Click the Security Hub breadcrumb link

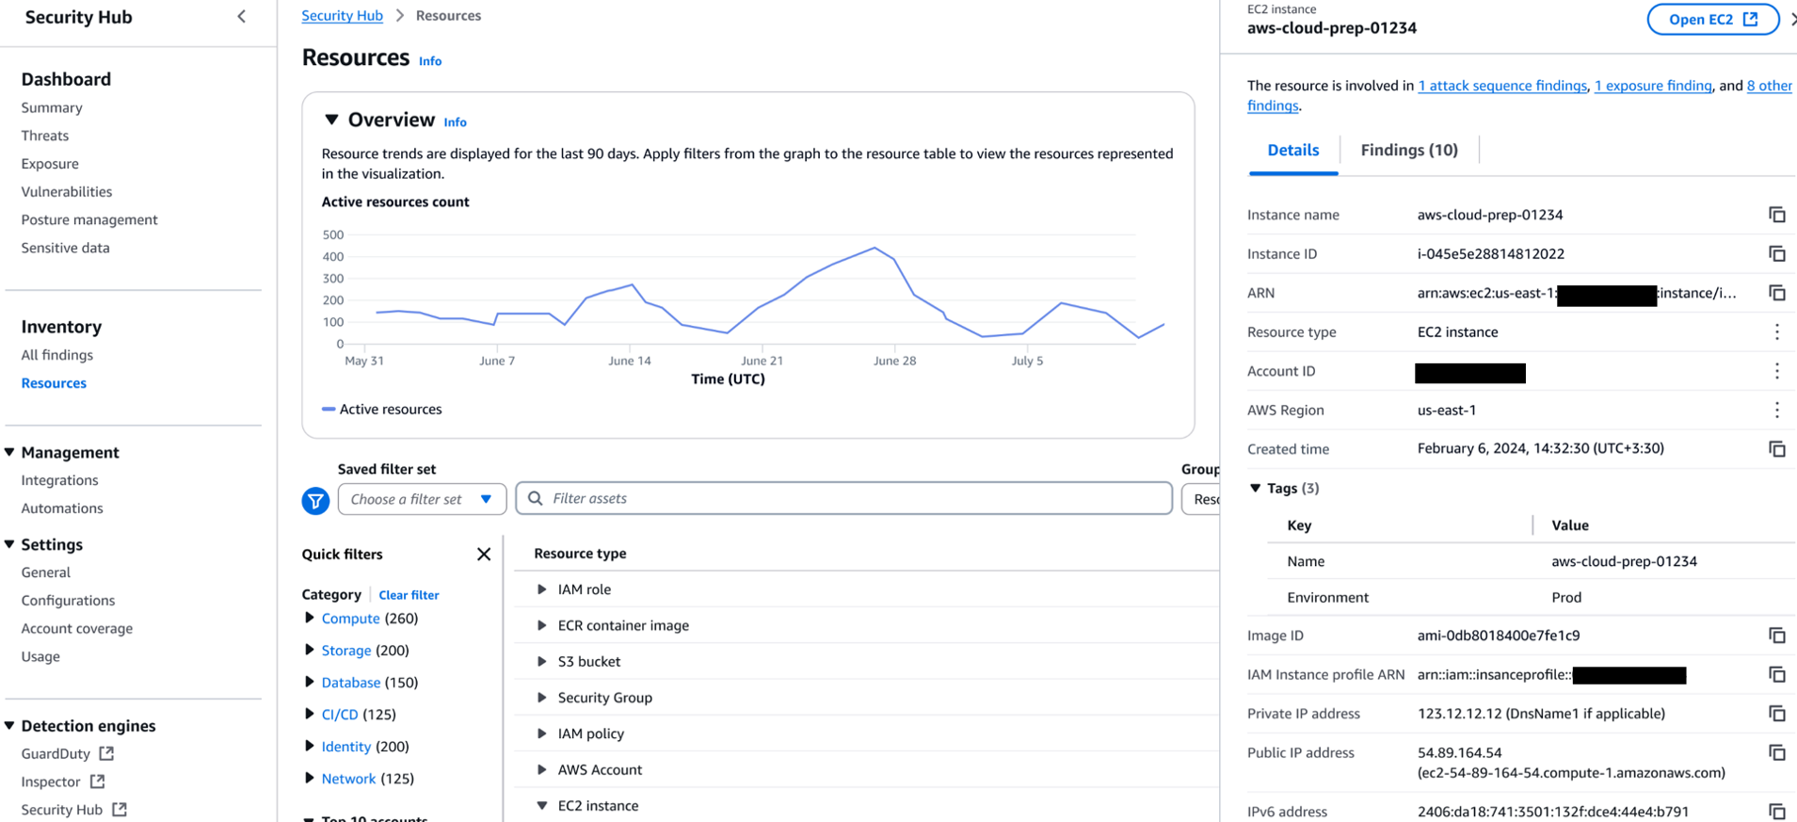342,16
